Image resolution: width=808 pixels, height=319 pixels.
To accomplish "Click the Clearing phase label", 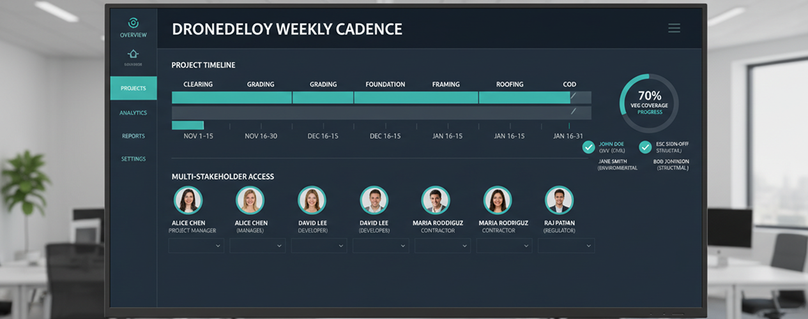I will point(198,84).
